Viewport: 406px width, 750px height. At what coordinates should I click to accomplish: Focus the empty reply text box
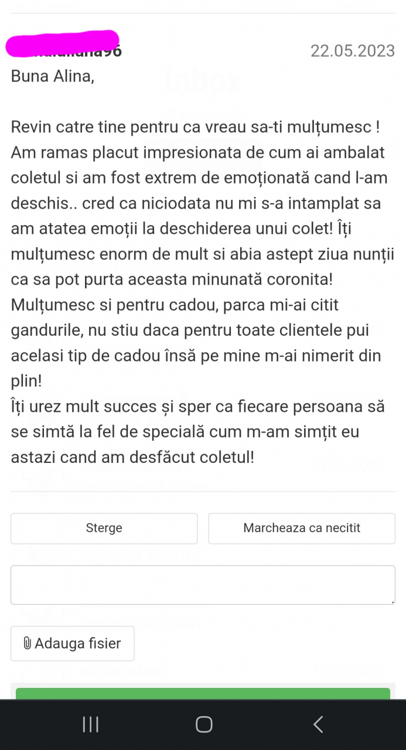tap(203, 584)
